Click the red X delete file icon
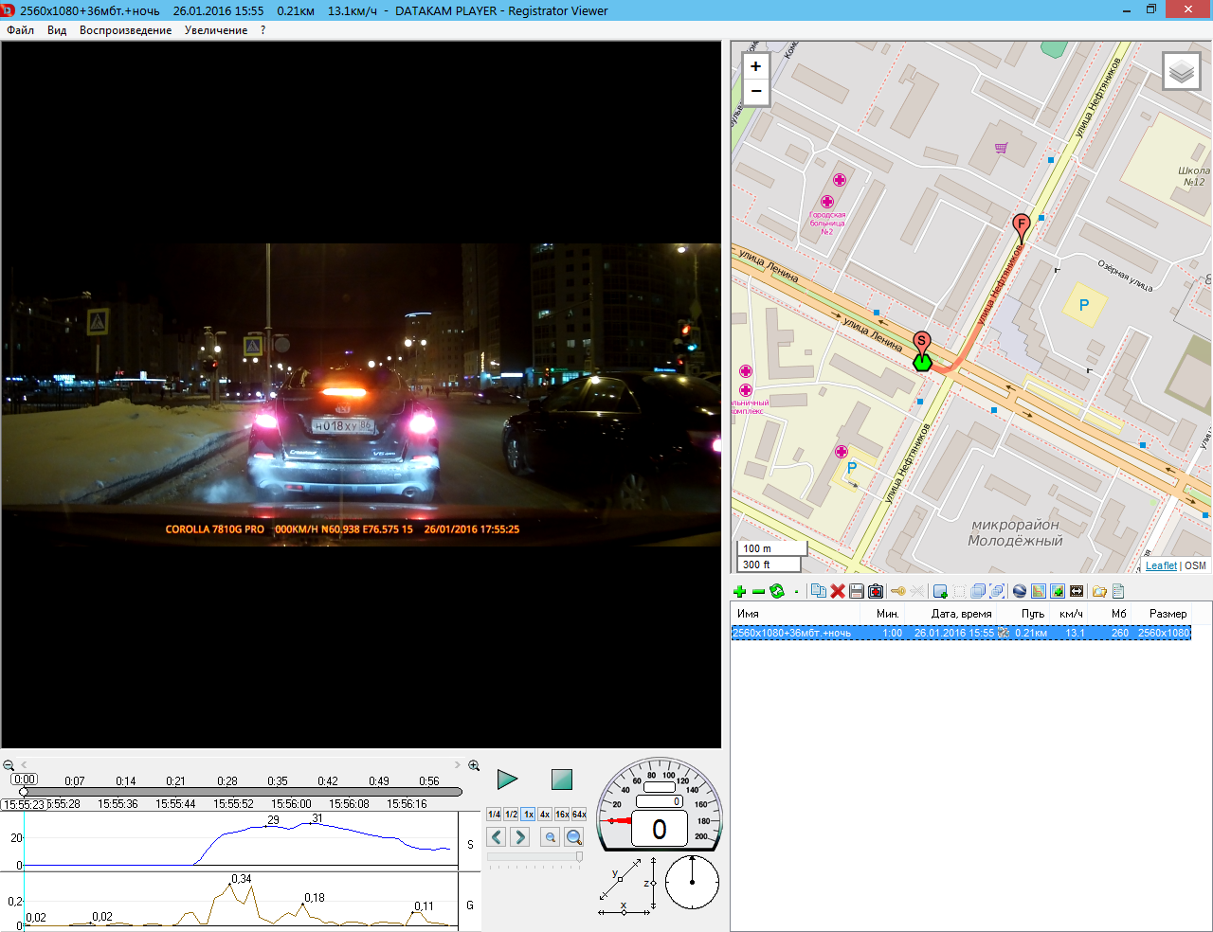 click(x=838, y=591)
